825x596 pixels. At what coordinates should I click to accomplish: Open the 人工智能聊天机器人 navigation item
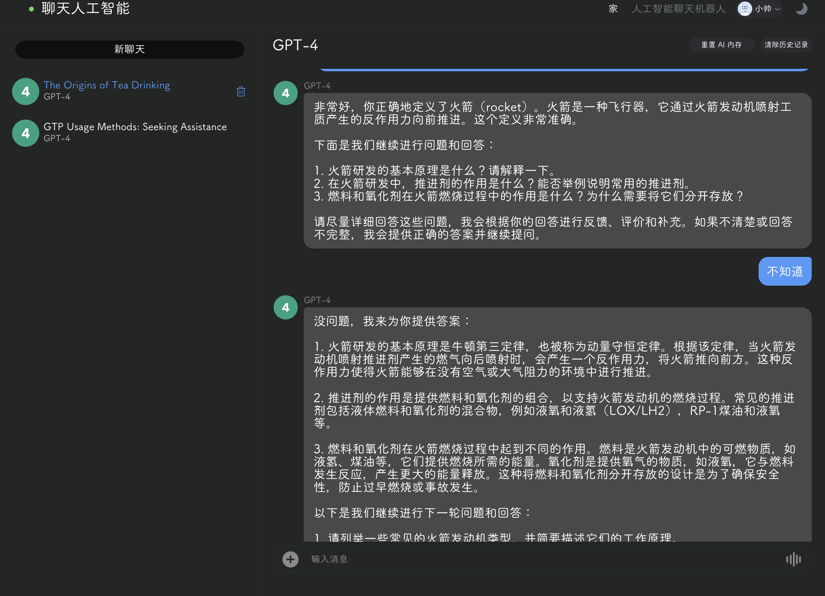pos(678,9)
